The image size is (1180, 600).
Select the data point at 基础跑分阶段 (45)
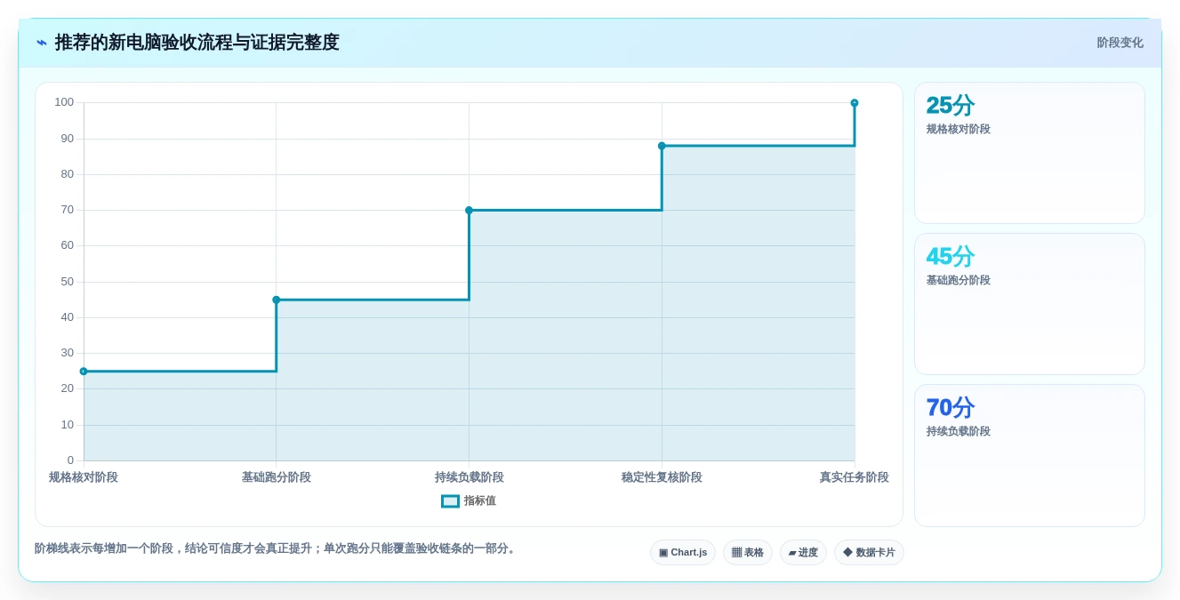[x=277, y=300]
